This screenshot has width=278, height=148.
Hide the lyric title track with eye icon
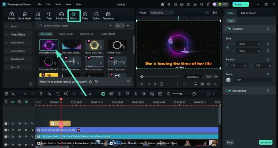point(25,130)
